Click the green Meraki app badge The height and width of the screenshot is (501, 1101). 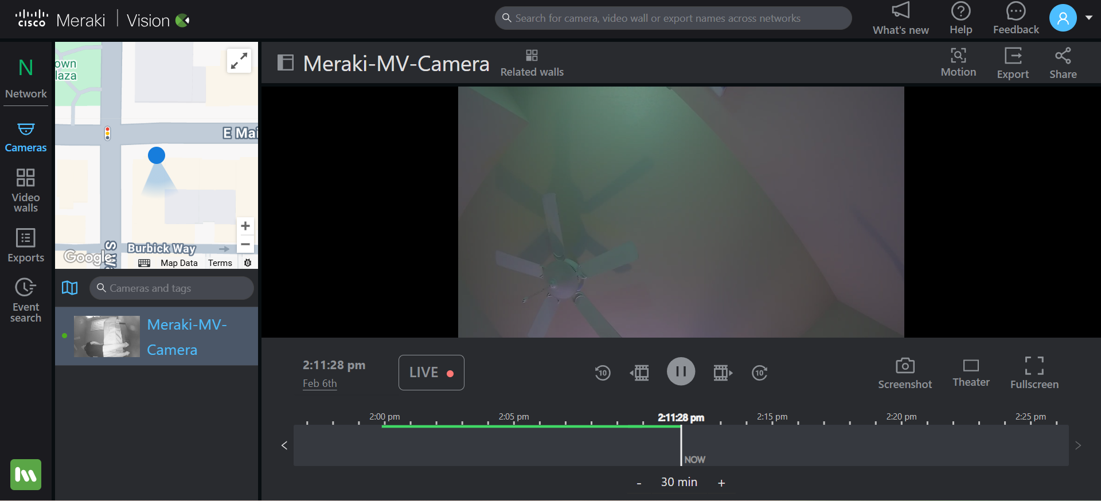point(26,475)
